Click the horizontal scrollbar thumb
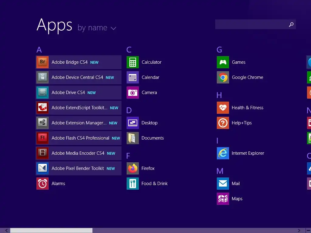This screenshot has height=233, width=311. pos(51,231)
